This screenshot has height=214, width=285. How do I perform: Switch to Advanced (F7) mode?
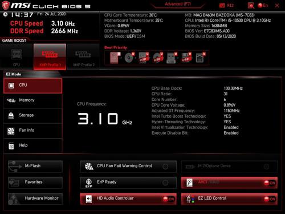pyautogui.click(x=178, y=4)
